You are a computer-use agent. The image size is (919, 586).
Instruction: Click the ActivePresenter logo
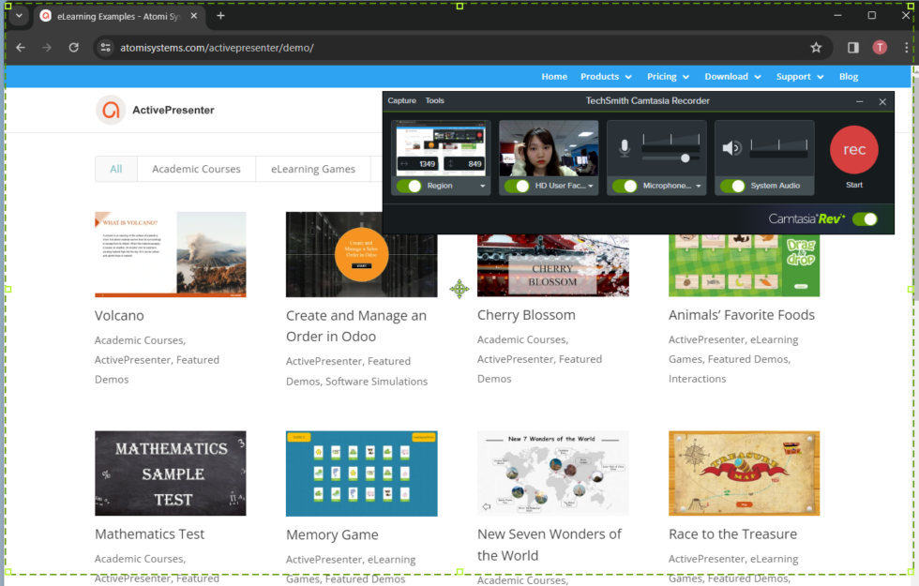pos(111,110)
